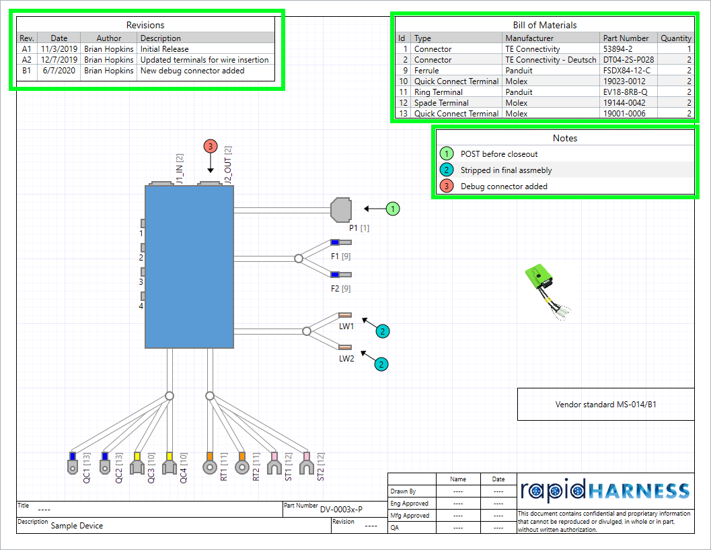
Task: Click the "Initial Release" revision description
Action: pos(165,49)
